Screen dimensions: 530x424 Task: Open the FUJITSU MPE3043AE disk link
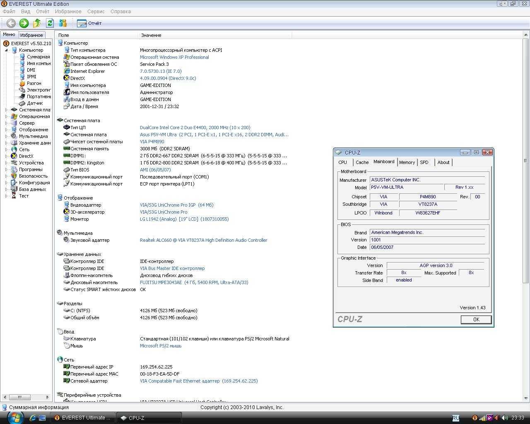[194, 282]
